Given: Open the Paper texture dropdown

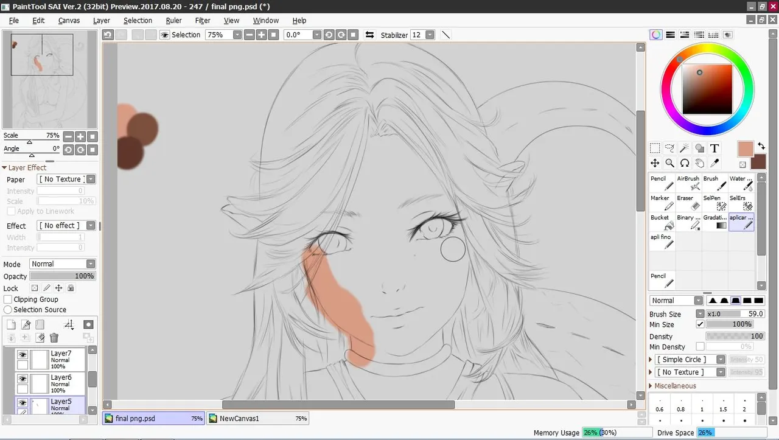Looking at the screenshot, I should [91, 180].
